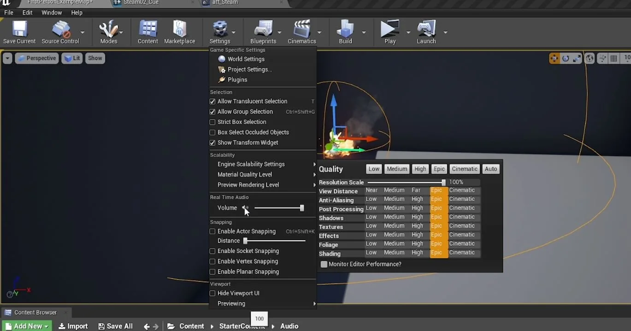Click the Launch icon
Screen dimensions: 631x331
425,29
